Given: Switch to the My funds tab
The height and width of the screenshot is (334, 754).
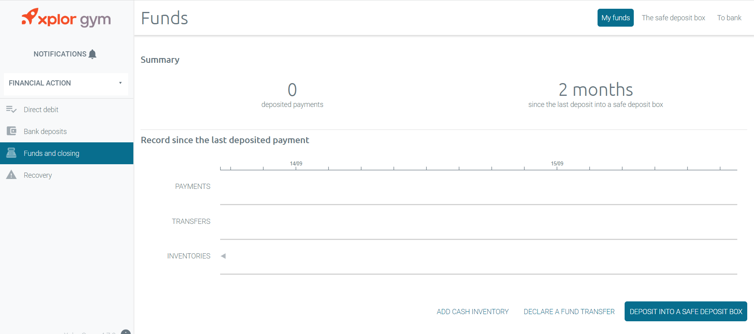Looking at the screenshot, I should point(615,18).
